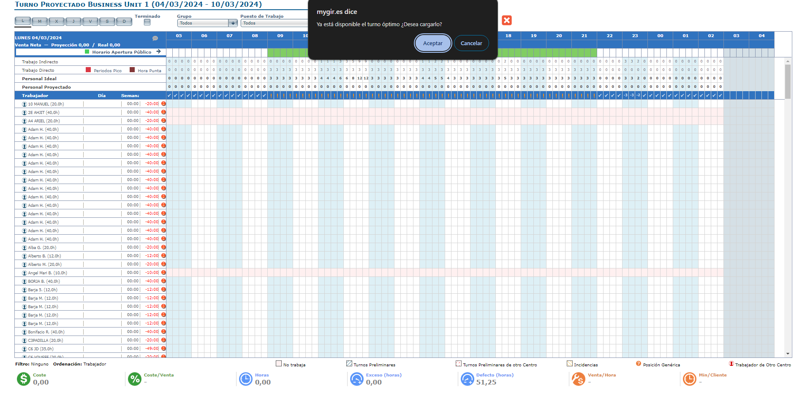Switch to the V (Friday) day tab
Viewport: 802px width, 398px height.
click(90, 22)
